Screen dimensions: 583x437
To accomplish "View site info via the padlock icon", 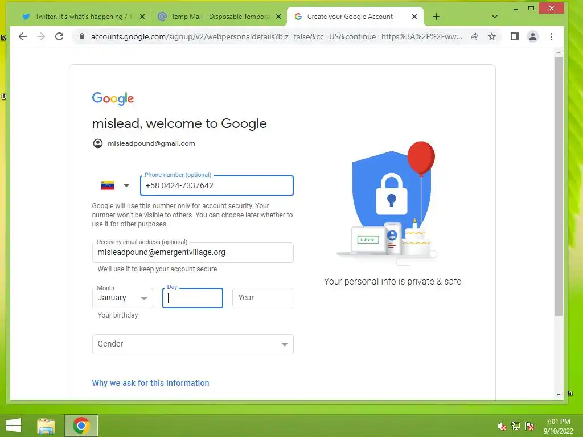I will coord(82,36).
